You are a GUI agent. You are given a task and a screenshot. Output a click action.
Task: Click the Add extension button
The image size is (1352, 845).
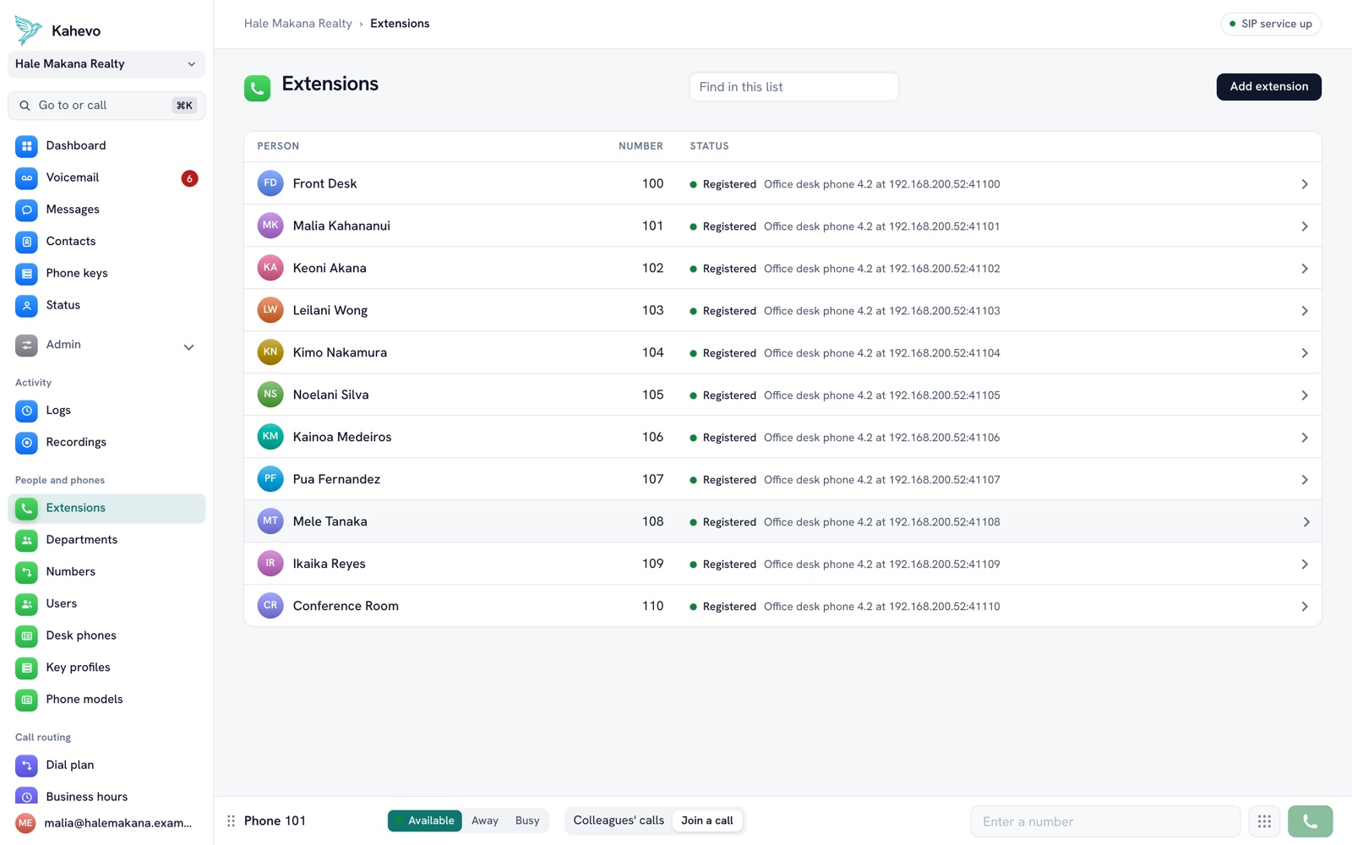pyautogui.click(x=1268, y=86)
